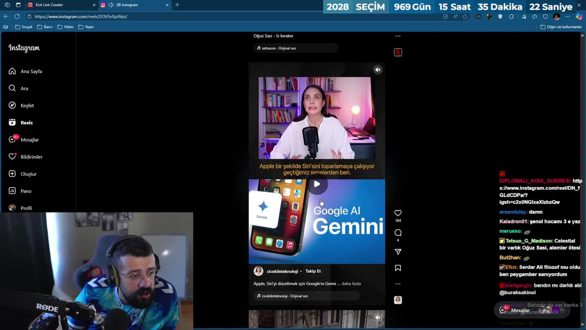This screenshot has height=330, width=586.
Task: Open Copilot icon in browser toolbar
Action: point(579,16)
